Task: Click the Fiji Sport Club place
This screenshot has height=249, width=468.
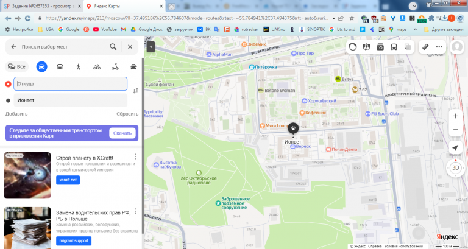Action: (382, 114)
